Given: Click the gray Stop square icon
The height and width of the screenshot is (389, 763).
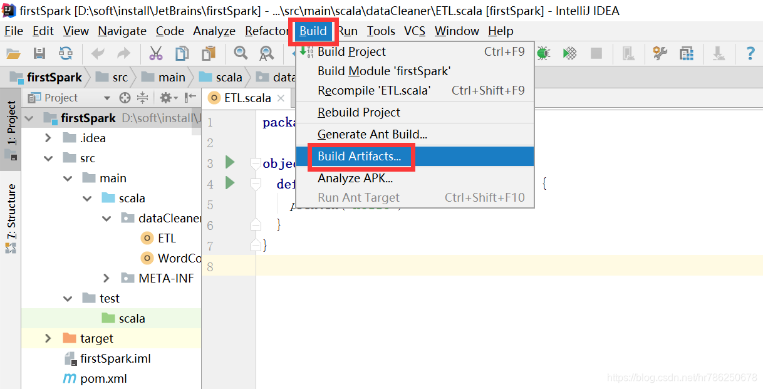Looking at the screenshot, I should (596, 53).
